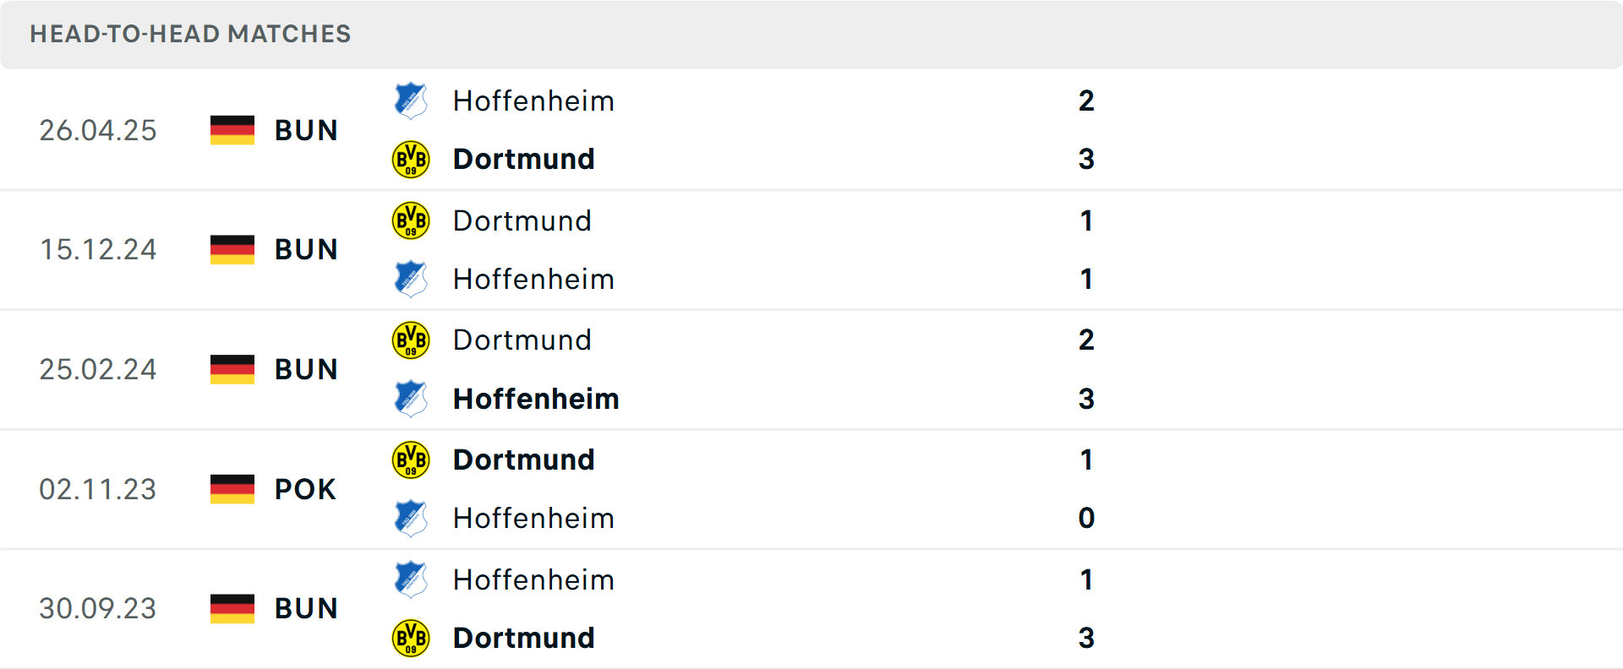Click the score 3 next to bolded Dortmund
1623x669 pixels.
[1086, 159]
